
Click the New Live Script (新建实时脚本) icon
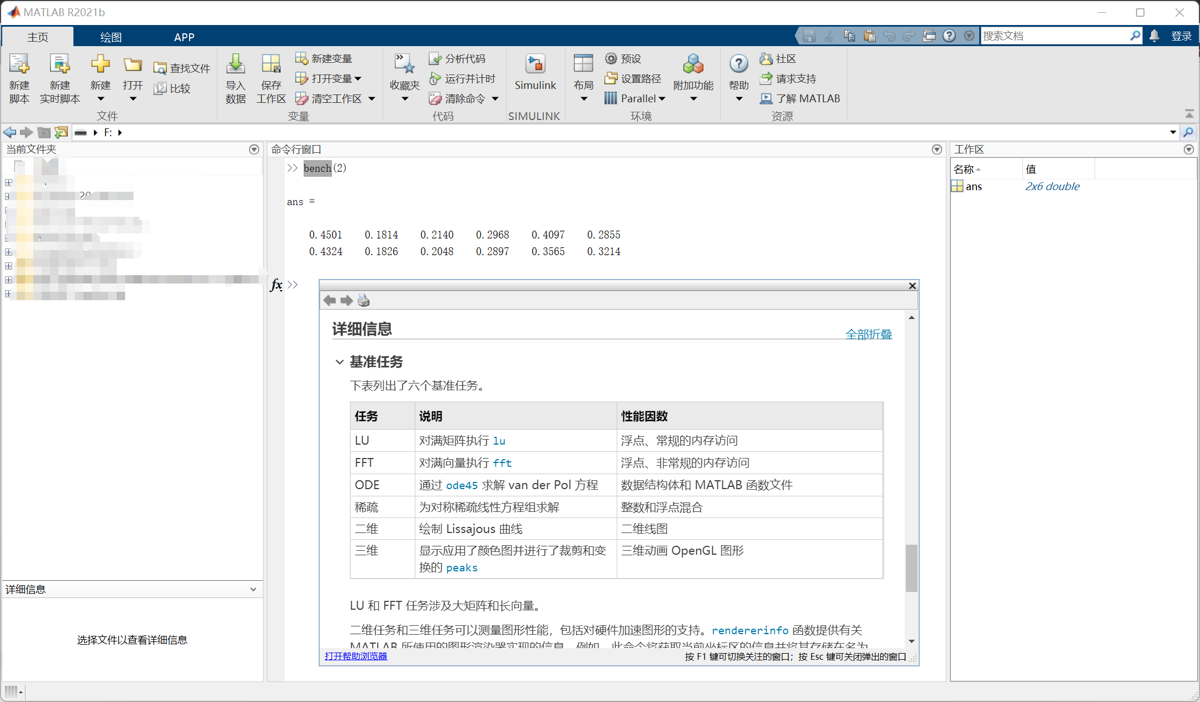[x=59, y=64]
